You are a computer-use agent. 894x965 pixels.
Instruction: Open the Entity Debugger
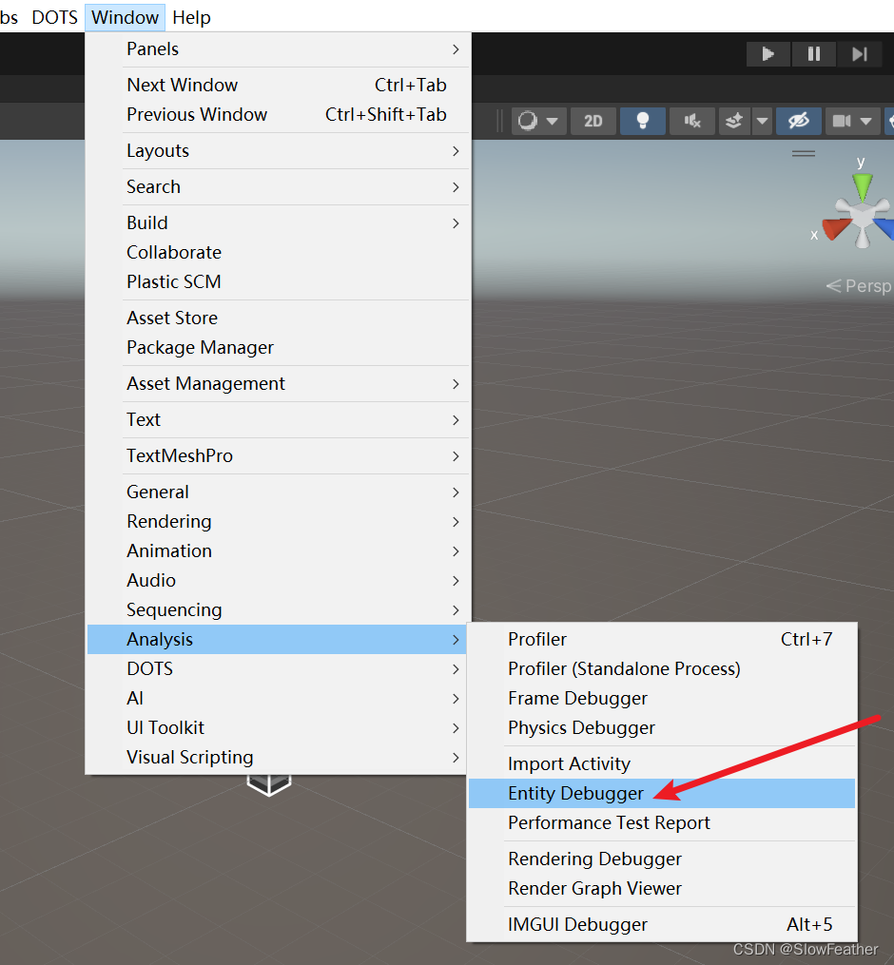[662, 793]
